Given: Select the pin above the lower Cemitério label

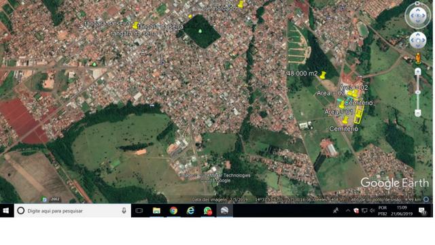Looking at the screenshot, I should 345,120.
